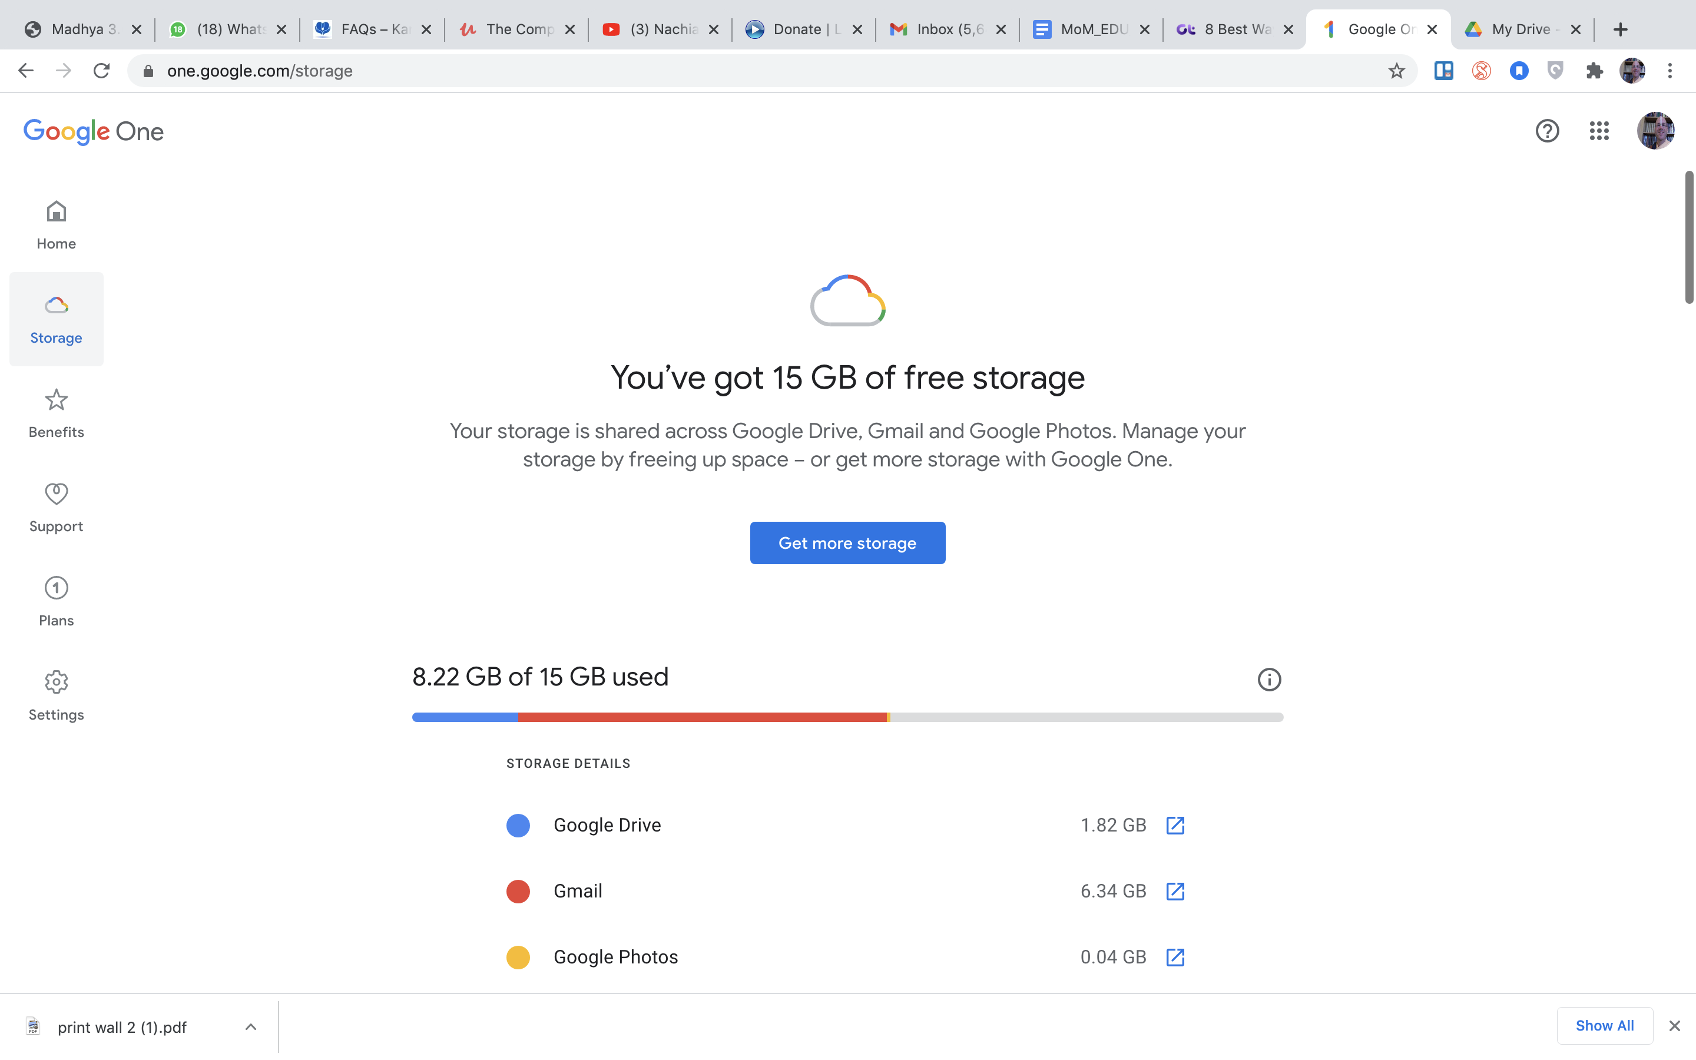Screen dimensions: 1696x1060
Task: Open Google Photos external link icon
Action: (1175, 956)
